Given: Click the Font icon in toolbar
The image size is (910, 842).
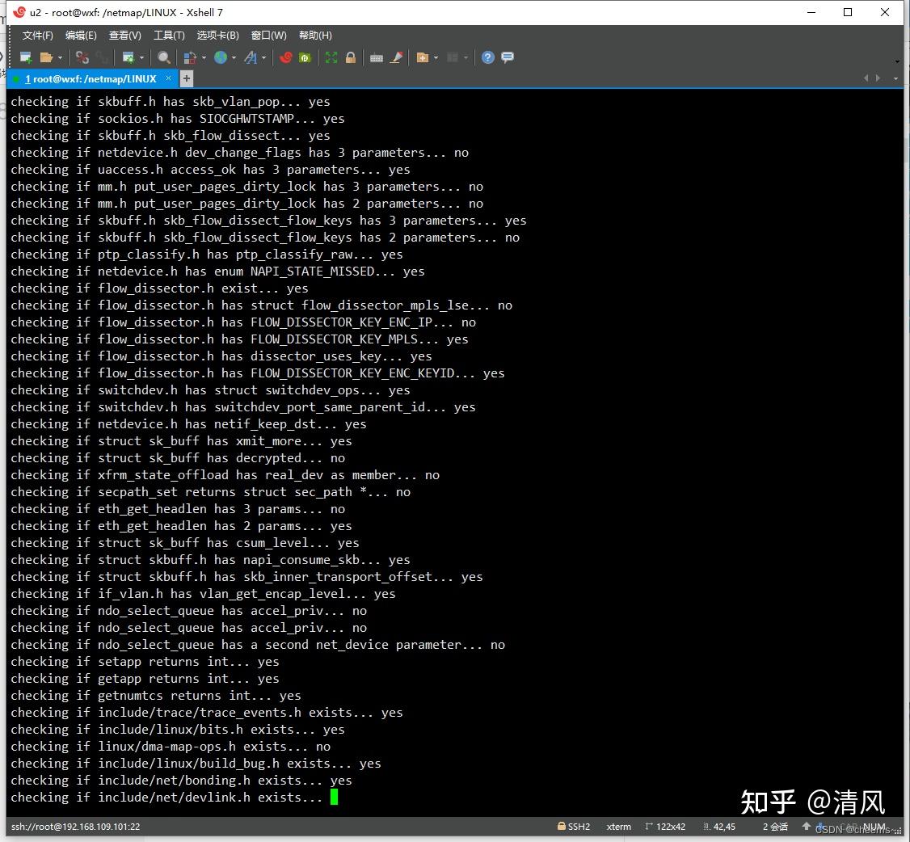Looking at the screenshot, I should (251, 57).
